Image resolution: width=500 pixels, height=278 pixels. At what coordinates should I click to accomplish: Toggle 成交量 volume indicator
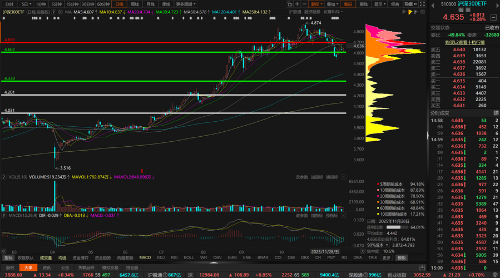[x=46, y=257]
